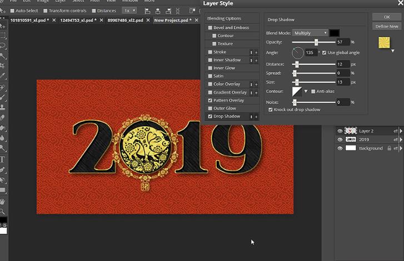Select the Spot Healing Brush tool
The height and width of the screenshot is (261, 404).
point(2,88)
